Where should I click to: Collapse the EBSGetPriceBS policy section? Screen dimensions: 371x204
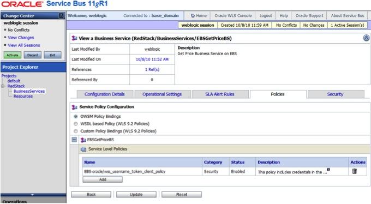(74, 140)
